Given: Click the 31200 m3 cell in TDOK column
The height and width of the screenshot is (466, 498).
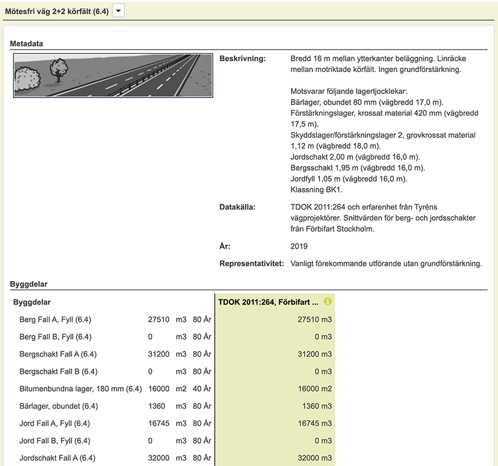Looking at the screenshot, I should [x=315, y=354].
